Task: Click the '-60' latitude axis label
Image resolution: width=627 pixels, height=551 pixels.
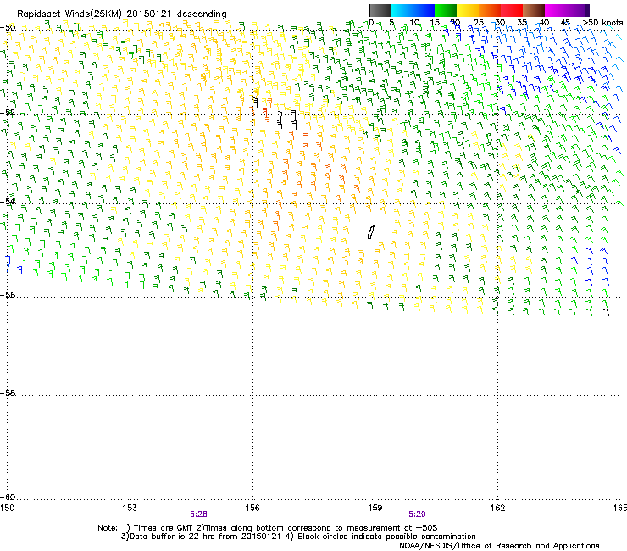Action: click(8, 497)
